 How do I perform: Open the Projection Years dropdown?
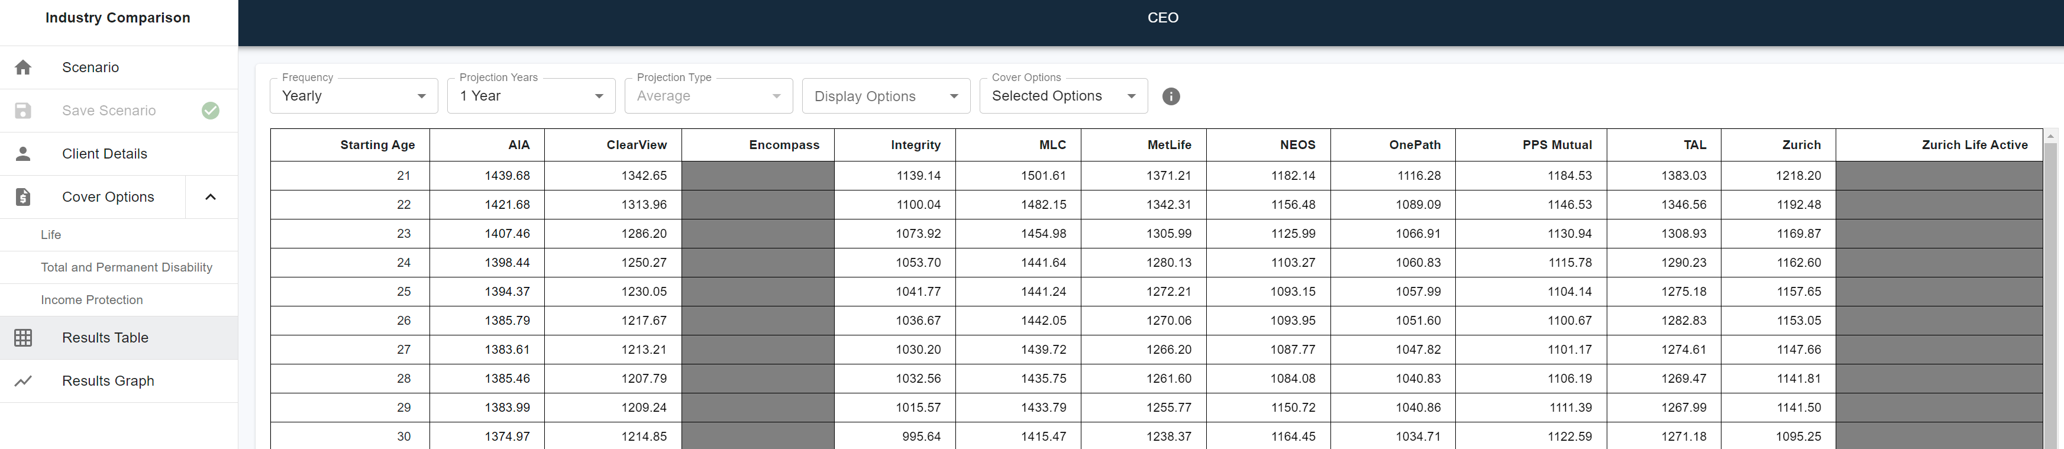tap(531, 96)
